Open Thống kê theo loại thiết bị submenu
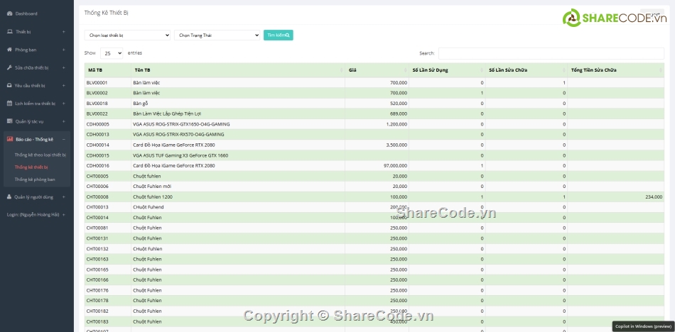Viewport: 675px width, 332px height. click(x=40, y=155)
